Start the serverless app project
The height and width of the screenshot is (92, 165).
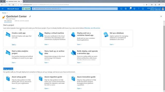(79, 63)
